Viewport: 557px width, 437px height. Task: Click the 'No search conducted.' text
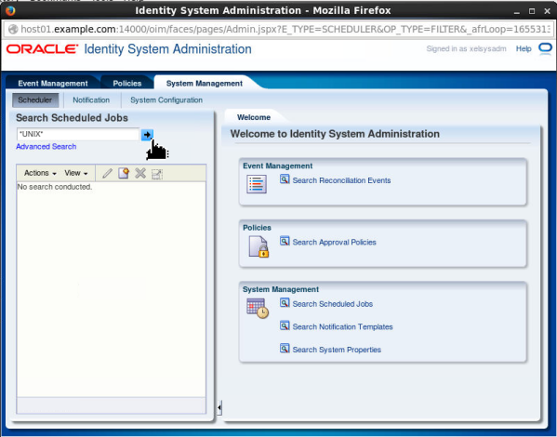[x=55, y=187]
